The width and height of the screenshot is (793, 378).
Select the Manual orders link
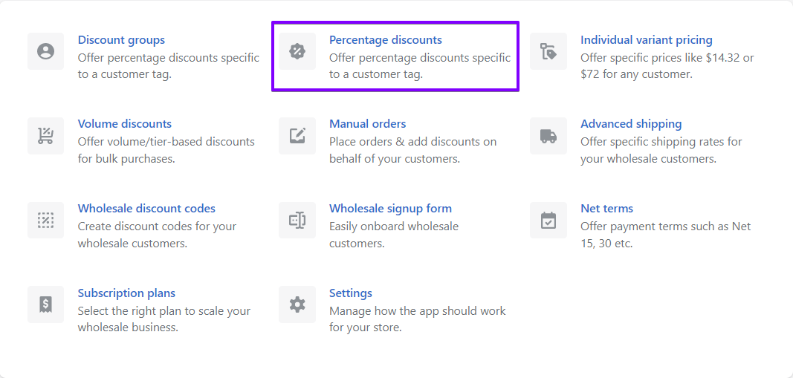tap(368, 124)
